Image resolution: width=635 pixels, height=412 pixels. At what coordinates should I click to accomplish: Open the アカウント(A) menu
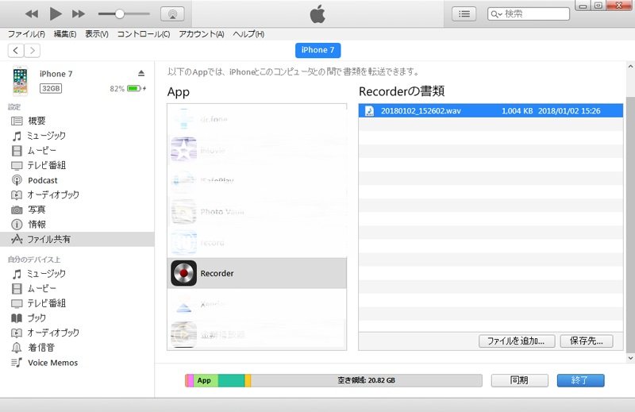click(202, 34)
